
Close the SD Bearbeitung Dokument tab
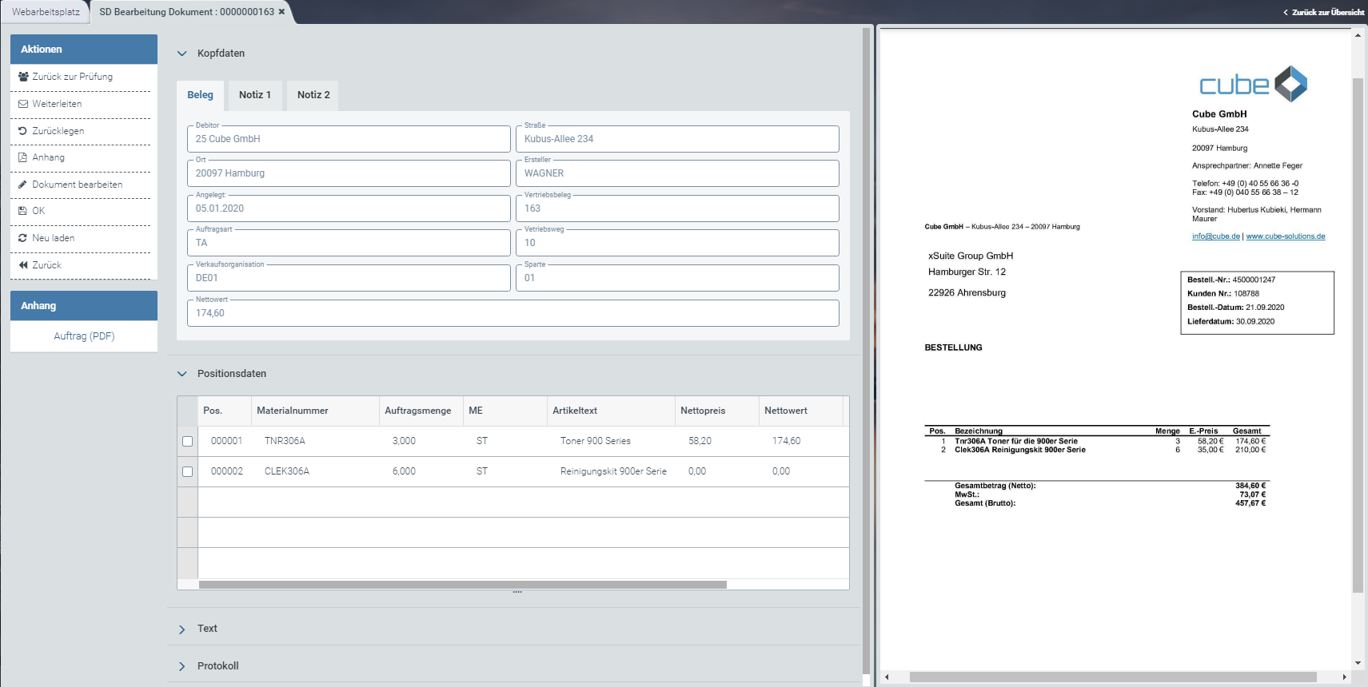point(281,12)
